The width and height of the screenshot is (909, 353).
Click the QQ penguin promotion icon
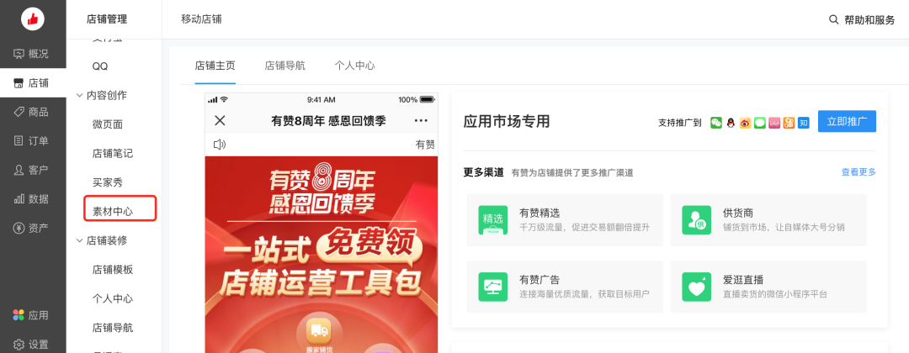click(x=731, y=123)
